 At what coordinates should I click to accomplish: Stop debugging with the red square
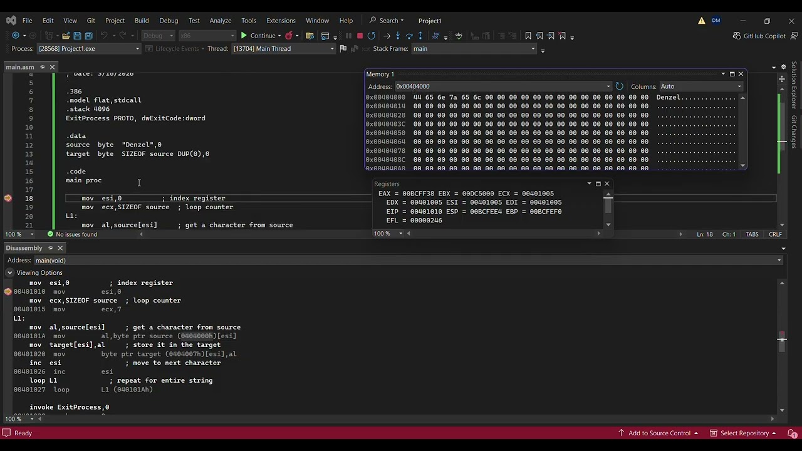(x=360, y=36)
